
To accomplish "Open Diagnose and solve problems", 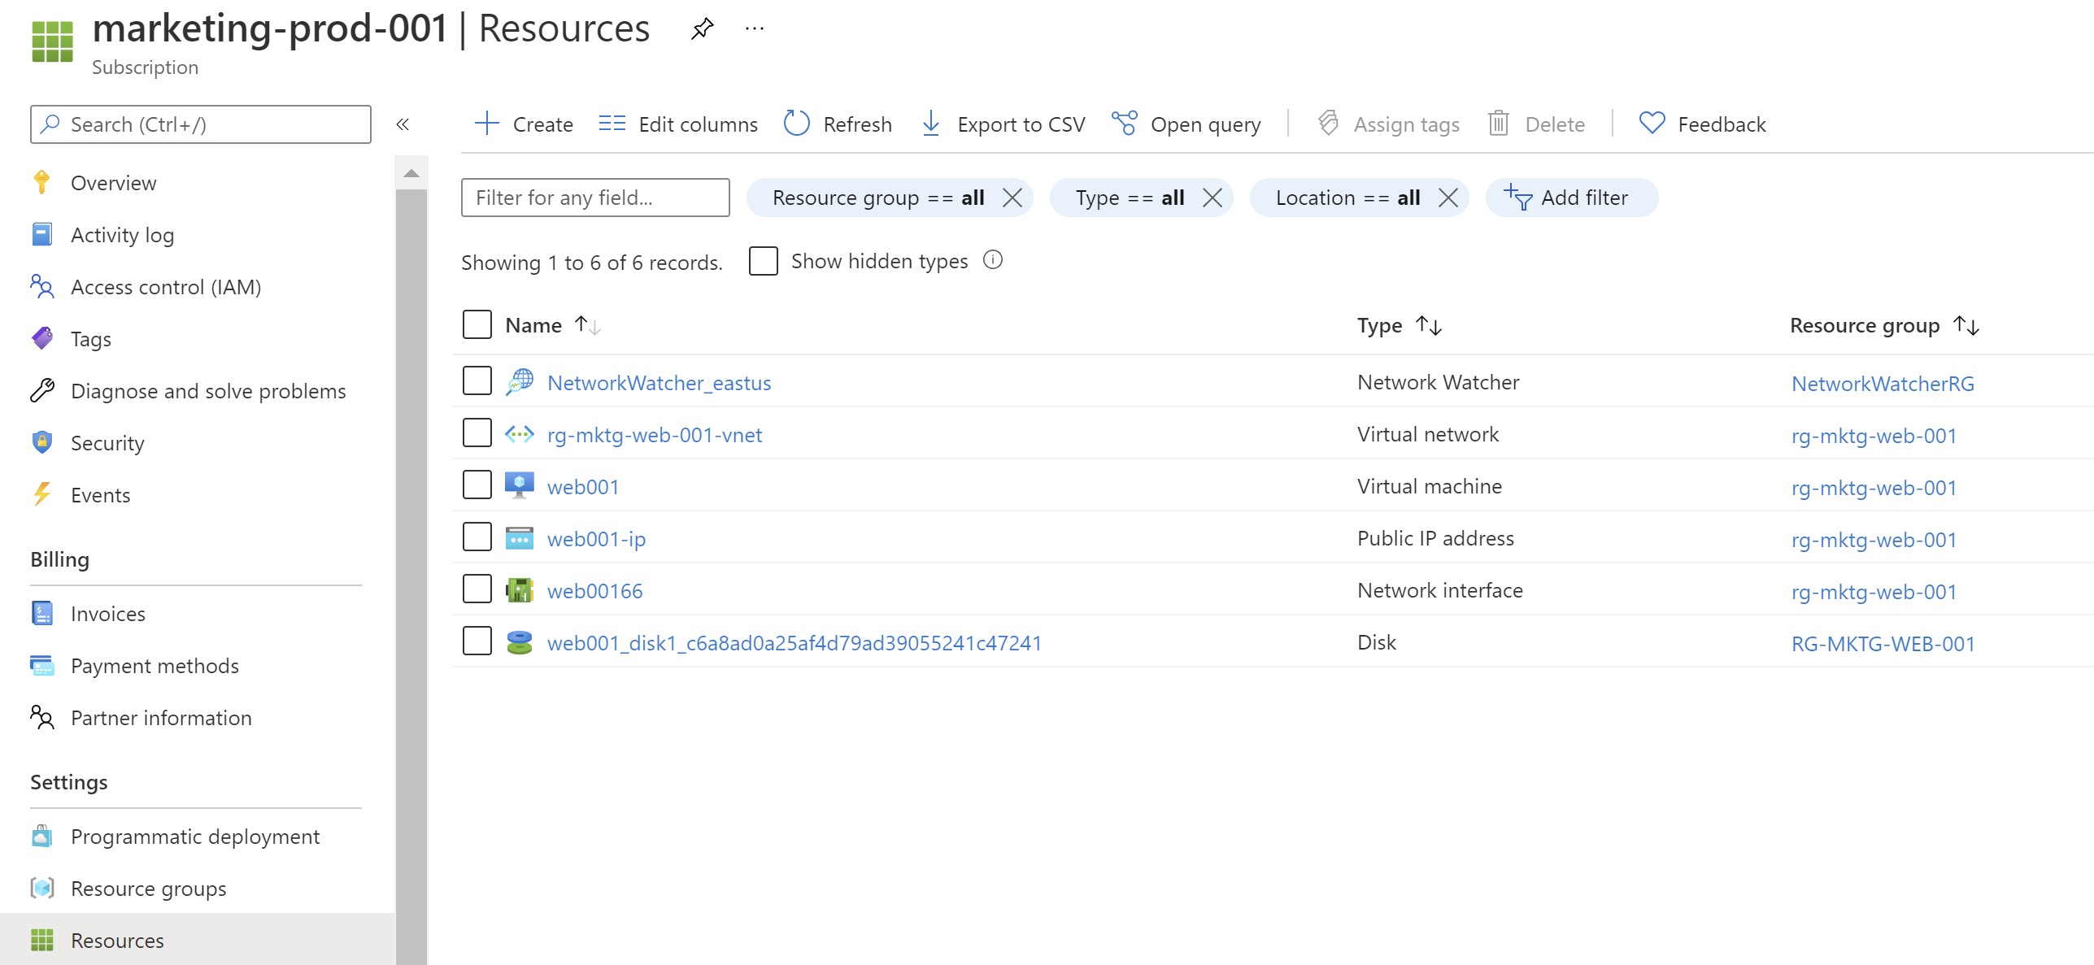I will 208,391.
